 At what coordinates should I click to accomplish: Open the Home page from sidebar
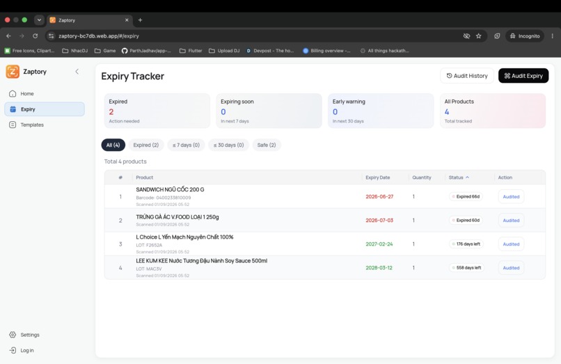[45, 94]
